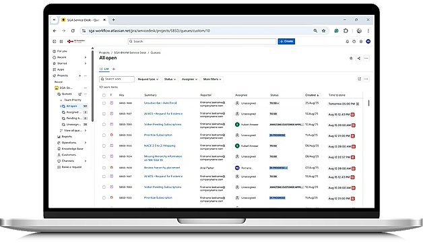Select the All open queue in the sidebar
This screenshot has height=248, width=423.
74,106
